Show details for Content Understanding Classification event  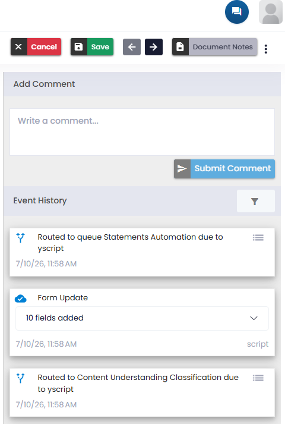[258, 378]
